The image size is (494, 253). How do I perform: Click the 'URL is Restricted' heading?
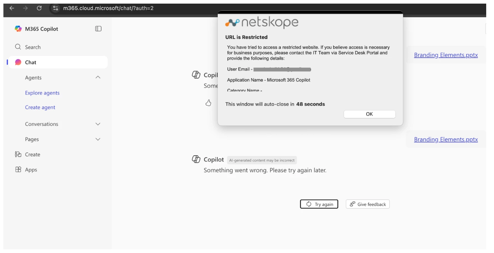(x=246, y=37)
